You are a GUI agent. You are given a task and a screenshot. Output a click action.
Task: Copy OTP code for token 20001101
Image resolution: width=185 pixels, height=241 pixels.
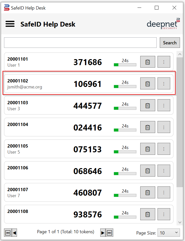[147, 62]
